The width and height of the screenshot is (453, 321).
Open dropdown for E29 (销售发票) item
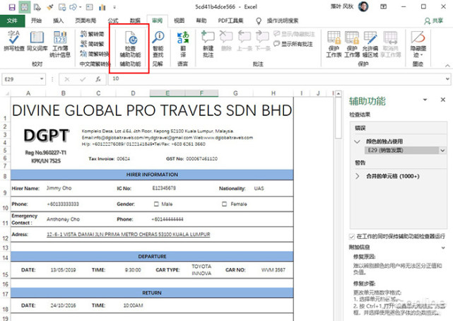(x=442, y=150)
